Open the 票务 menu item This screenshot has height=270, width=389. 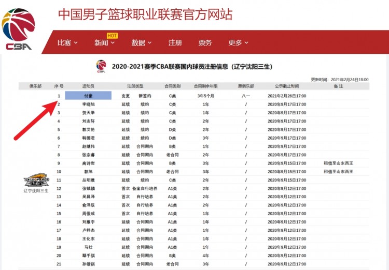[x=205, y=43]
